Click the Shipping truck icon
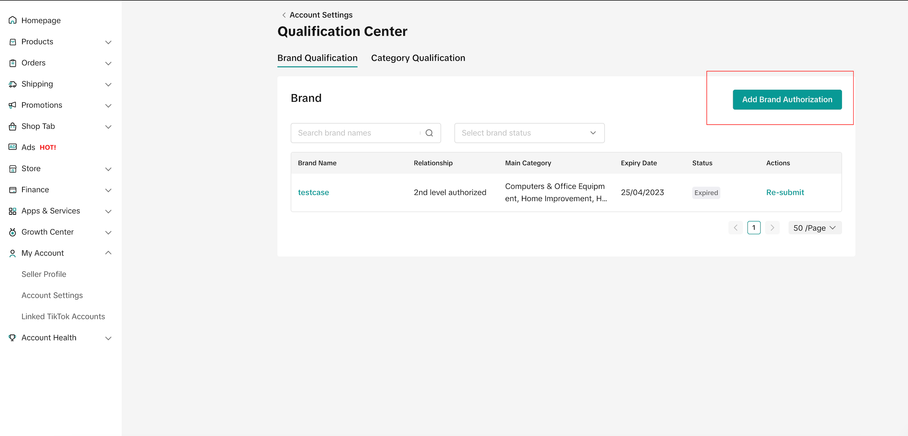This screenshot has height=436, width=908. click(x=13, y=84)
